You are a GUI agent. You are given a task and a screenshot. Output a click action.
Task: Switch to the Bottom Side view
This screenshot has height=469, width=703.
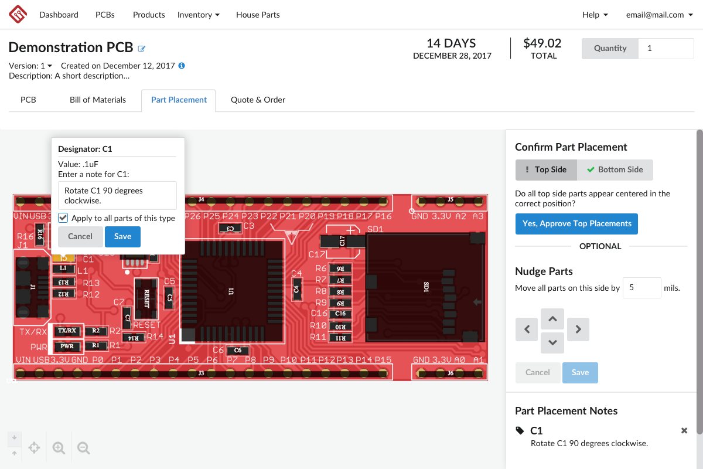[x=615, y=169]
